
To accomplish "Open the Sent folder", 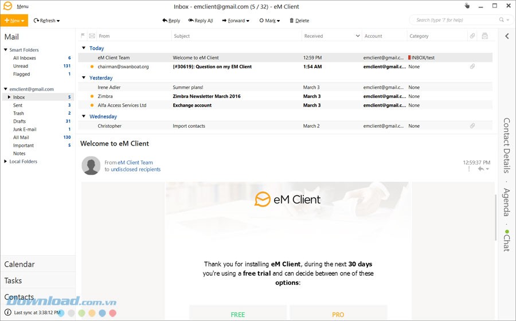I will coord(18,105).
